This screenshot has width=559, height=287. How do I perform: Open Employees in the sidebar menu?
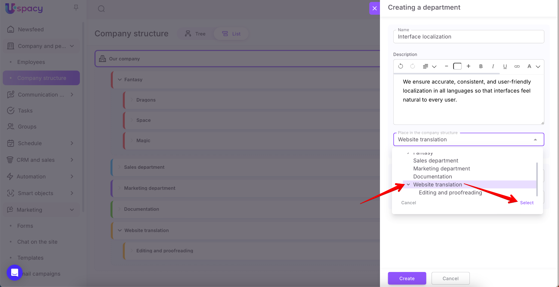click(31, 62)
